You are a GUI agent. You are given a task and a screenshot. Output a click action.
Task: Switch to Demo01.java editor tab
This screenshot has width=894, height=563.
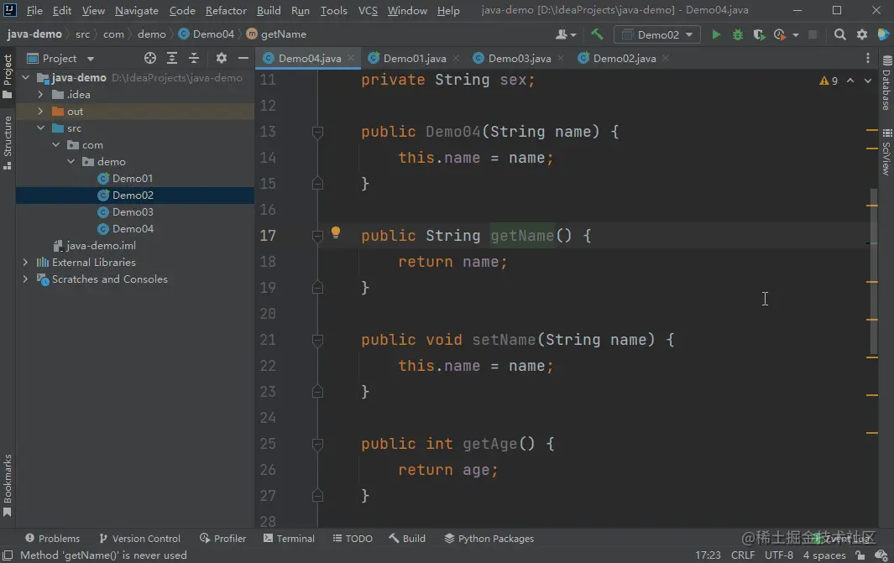pyautogui.click(x=414, y=58)
